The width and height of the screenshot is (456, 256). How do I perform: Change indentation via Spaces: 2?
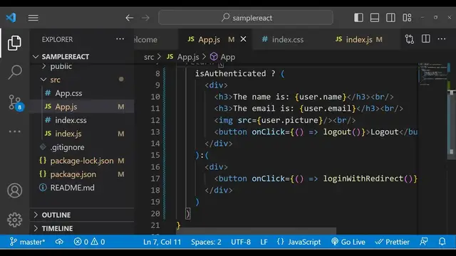pyautogui.click(x=206, y=242)
